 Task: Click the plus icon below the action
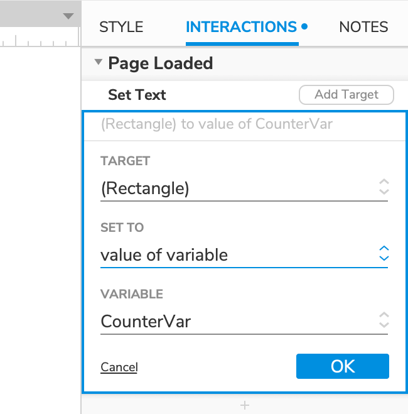pos(245,406)
